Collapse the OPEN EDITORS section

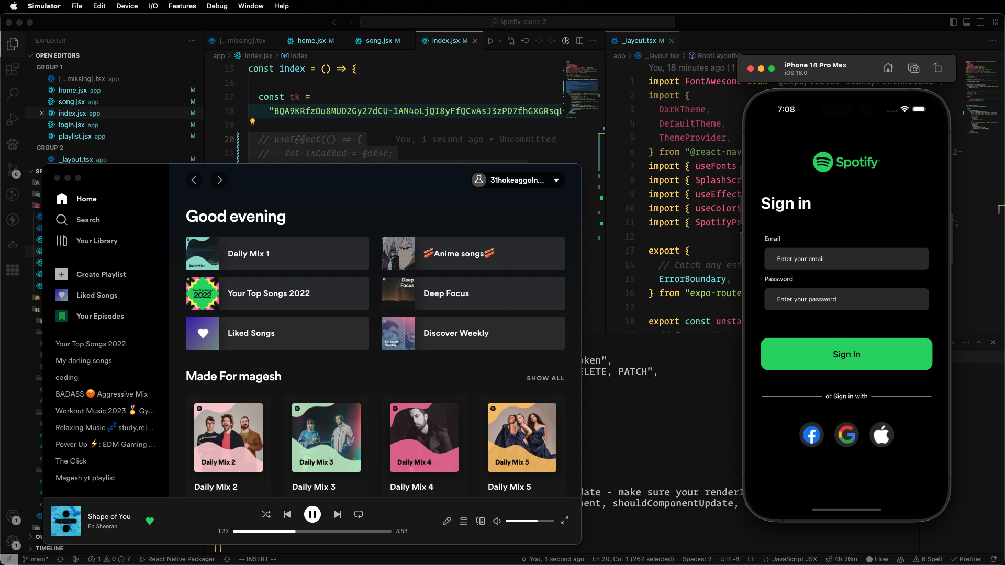(x=57, y=55)
